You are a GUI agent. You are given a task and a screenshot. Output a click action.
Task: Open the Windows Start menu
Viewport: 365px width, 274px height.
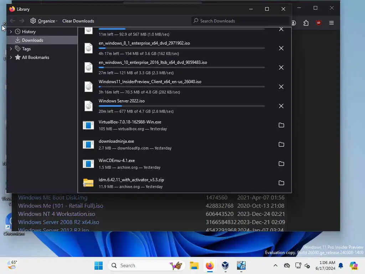(98, 265)
